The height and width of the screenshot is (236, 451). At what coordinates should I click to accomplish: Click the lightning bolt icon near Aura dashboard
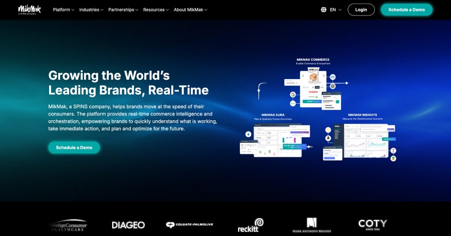[248, 134]
